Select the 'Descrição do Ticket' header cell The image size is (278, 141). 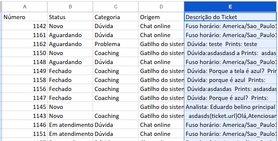(x=230, y=17)
